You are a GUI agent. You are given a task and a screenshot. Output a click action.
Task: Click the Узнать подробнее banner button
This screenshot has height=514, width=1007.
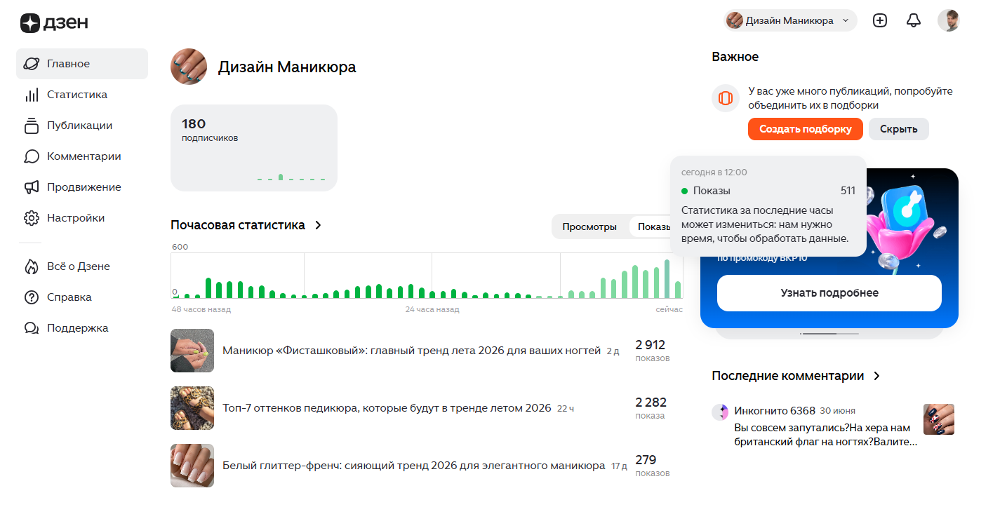[x=829, y=293]
